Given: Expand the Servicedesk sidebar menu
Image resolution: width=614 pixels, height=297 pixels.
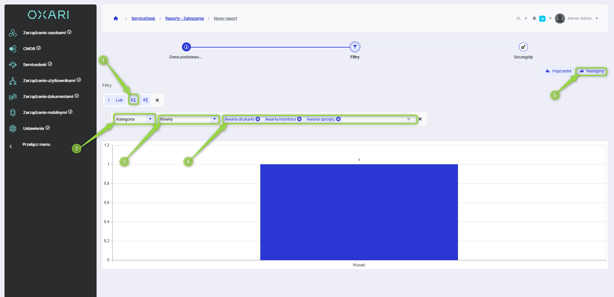Looking at the screenshot, I should [35, 65].
